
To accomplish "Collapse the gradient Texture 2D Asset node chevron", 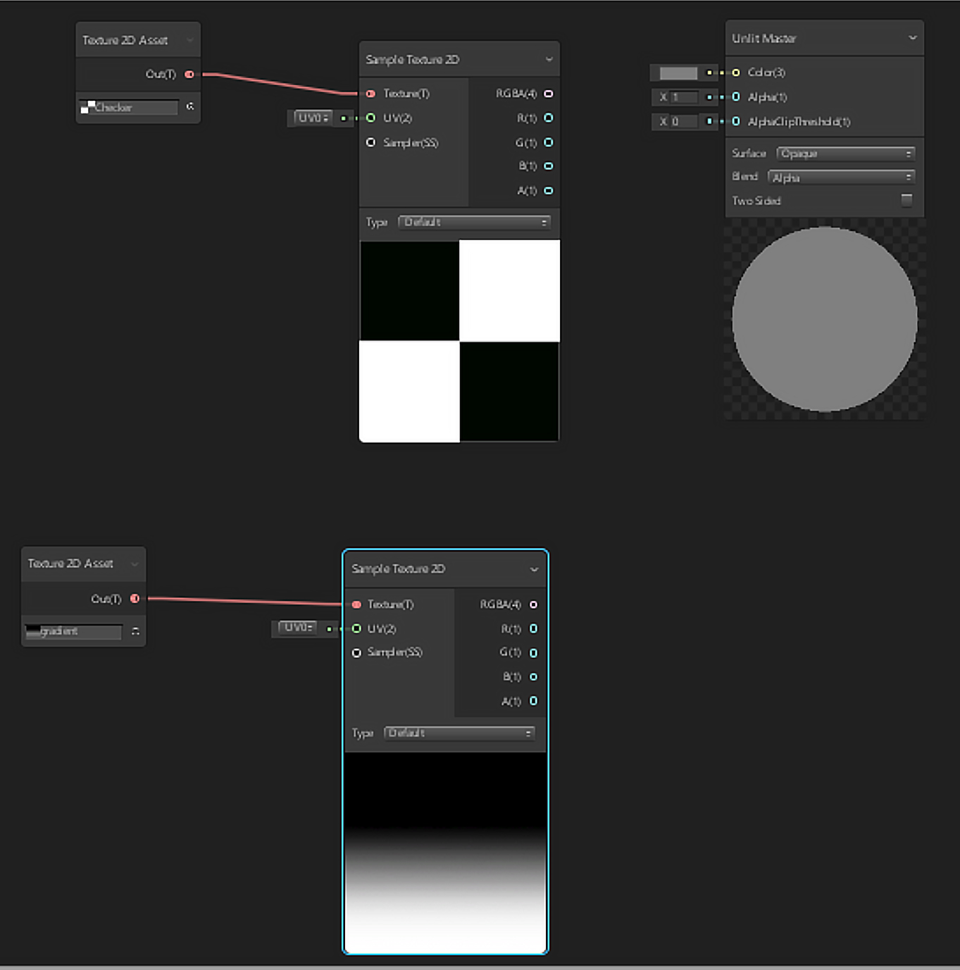I will click(135, 564).
